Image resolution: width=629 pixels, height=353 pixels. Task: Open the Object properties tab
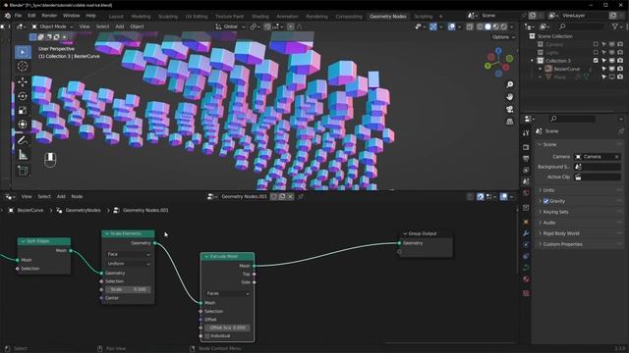point(526,222)
